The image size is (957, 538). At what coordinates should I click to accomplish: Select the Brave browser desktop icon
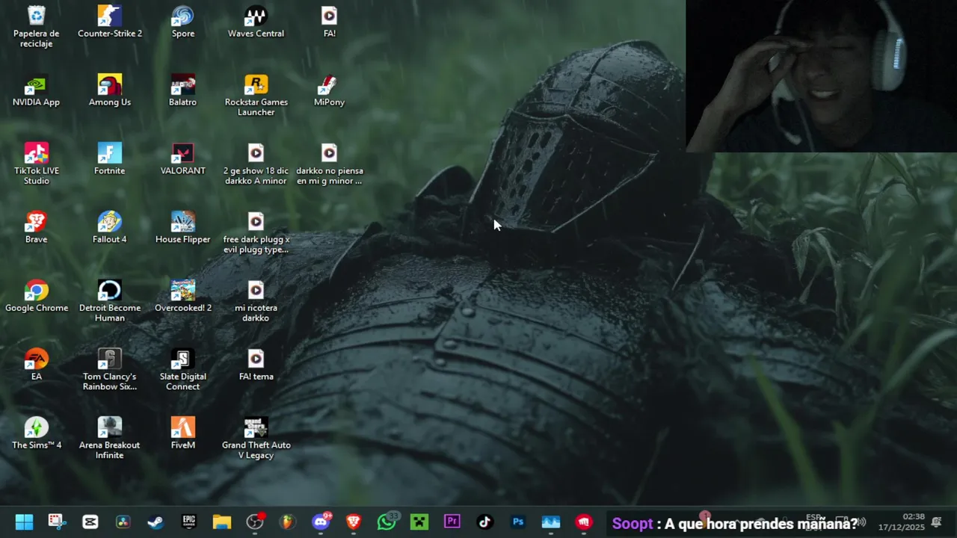(x=36, y=227)
